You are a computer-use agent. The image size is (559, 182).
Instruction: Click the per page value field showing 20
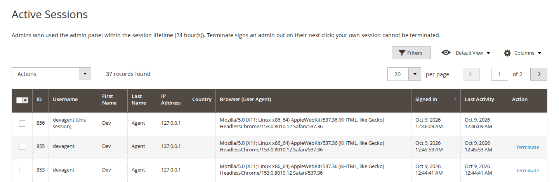pyautogui.click(x=398, y=74)
